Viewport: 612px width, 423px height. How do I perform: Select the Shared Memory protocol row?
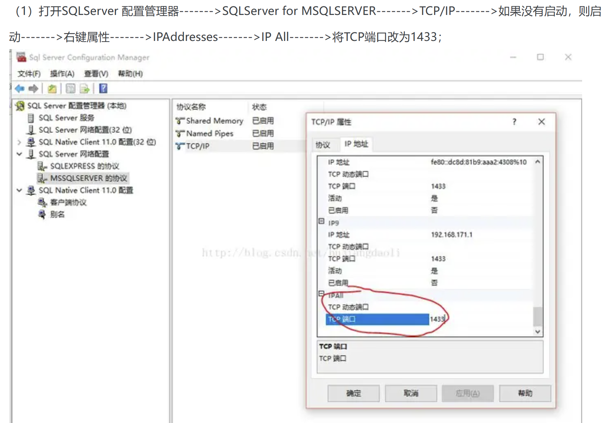[x=214, y=121]
